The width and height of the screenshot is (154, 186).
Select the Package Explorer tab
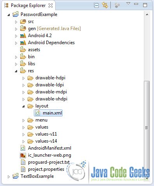[x=28, y=5]
